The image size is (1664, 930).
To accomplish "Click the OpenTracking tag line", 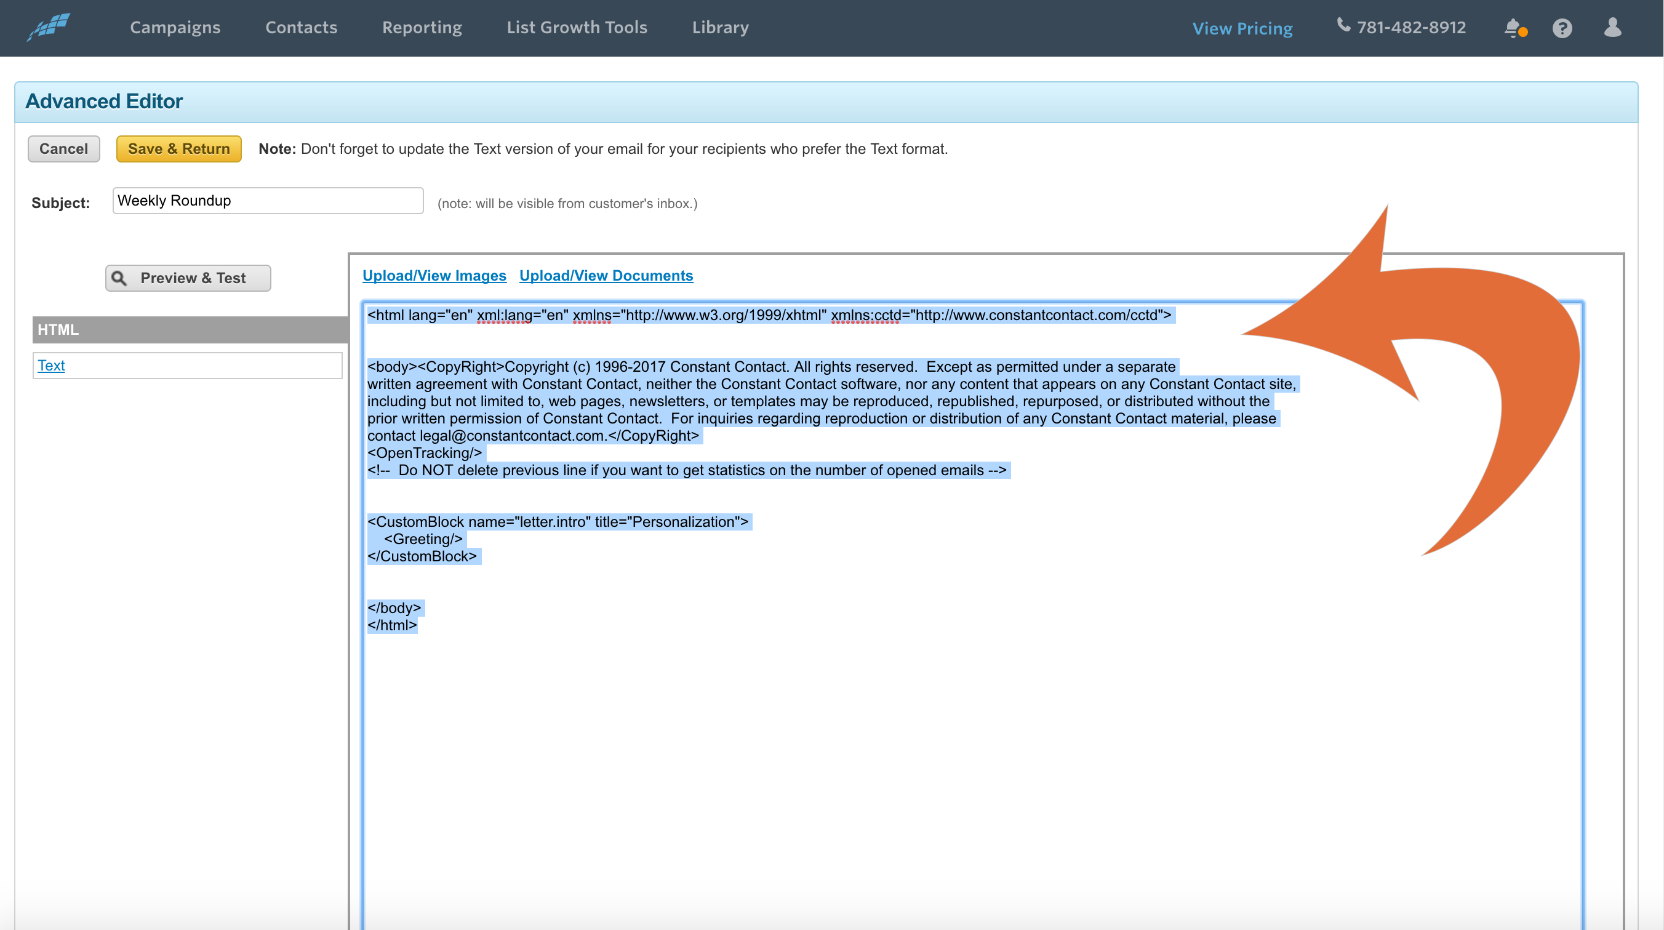I will (425, 453).
